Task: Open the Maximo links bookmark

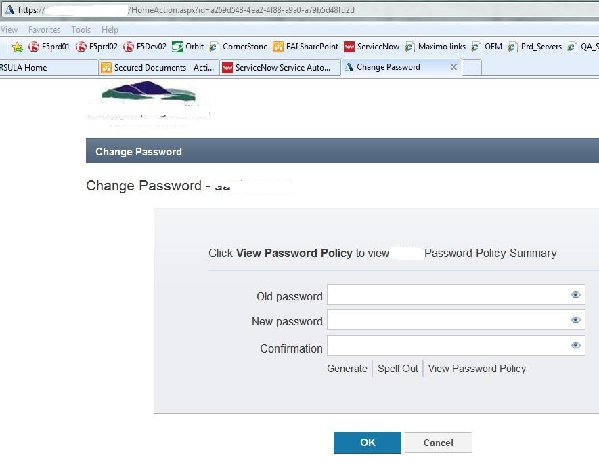Action: coord(435,47)
